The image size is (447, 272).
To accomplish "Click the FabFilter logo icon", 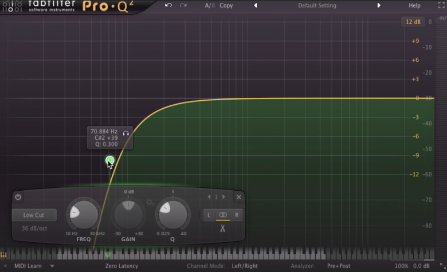I will 11,6.
